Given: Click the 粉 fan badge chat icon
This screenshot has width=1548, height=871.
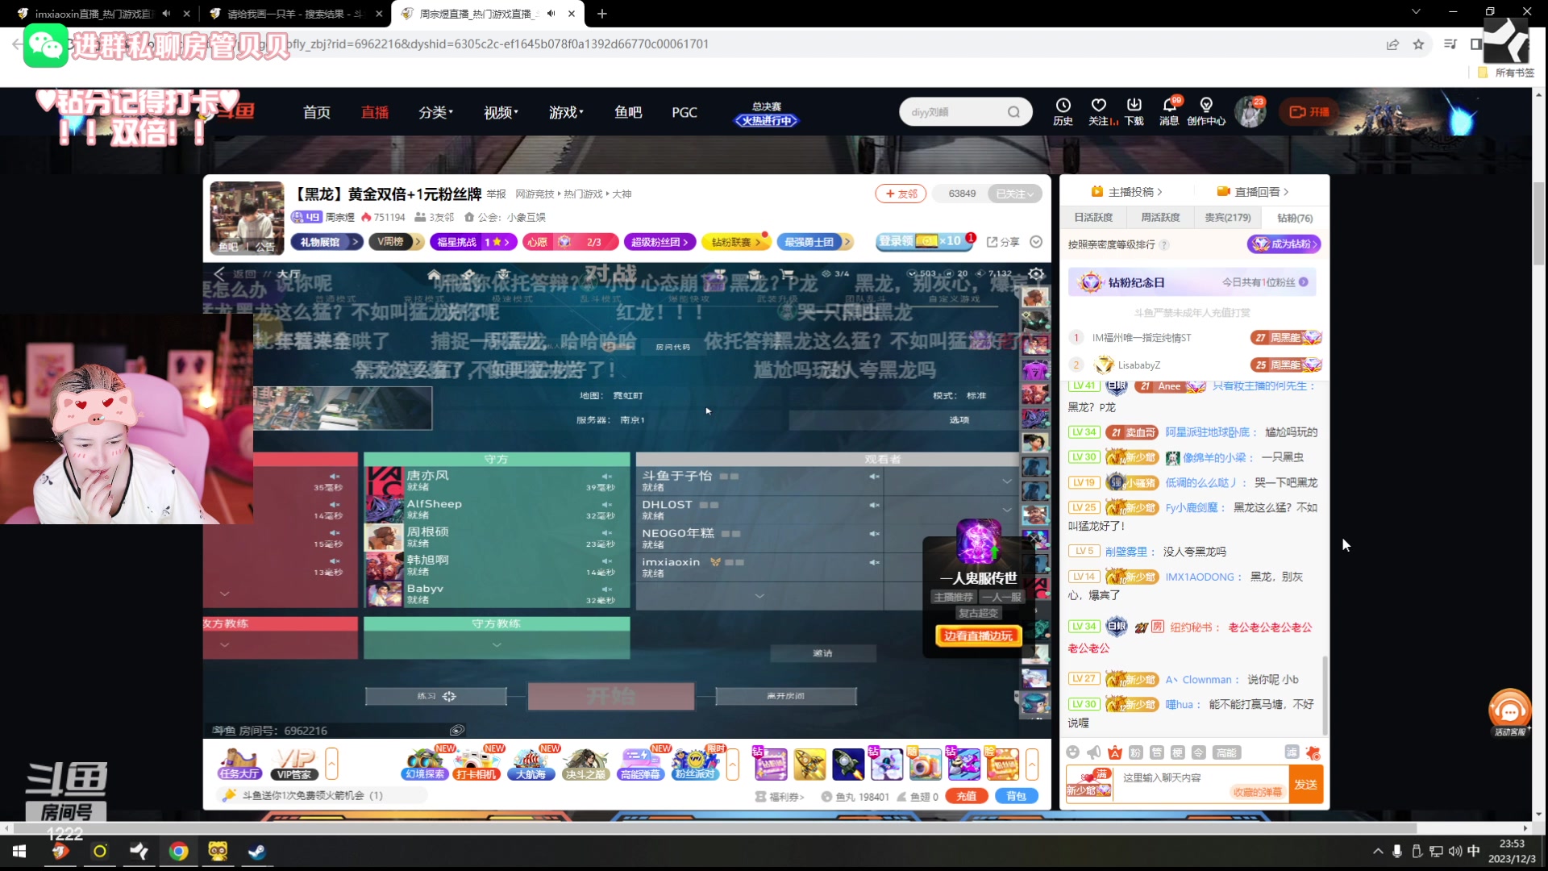Looking at the screenshot, I should (1135, 752).
